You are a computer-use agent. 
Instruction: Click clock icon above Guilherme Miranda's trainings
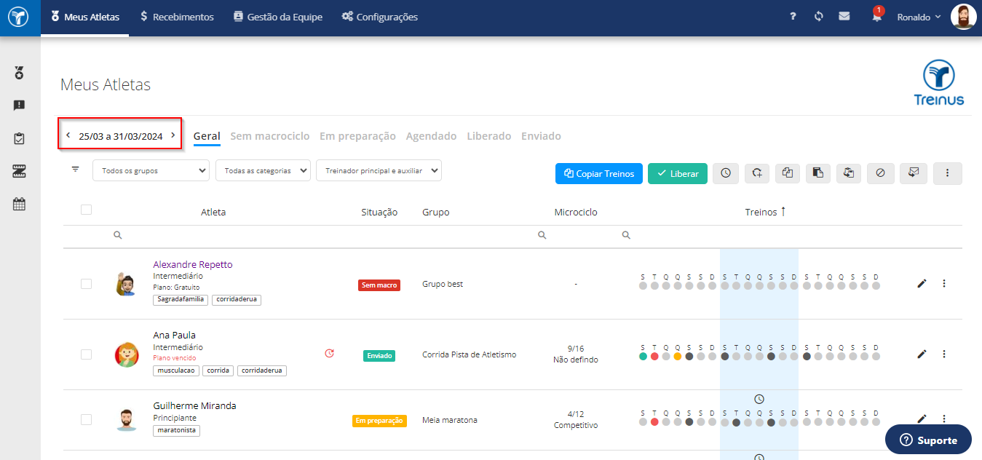[x=759, y=399]
